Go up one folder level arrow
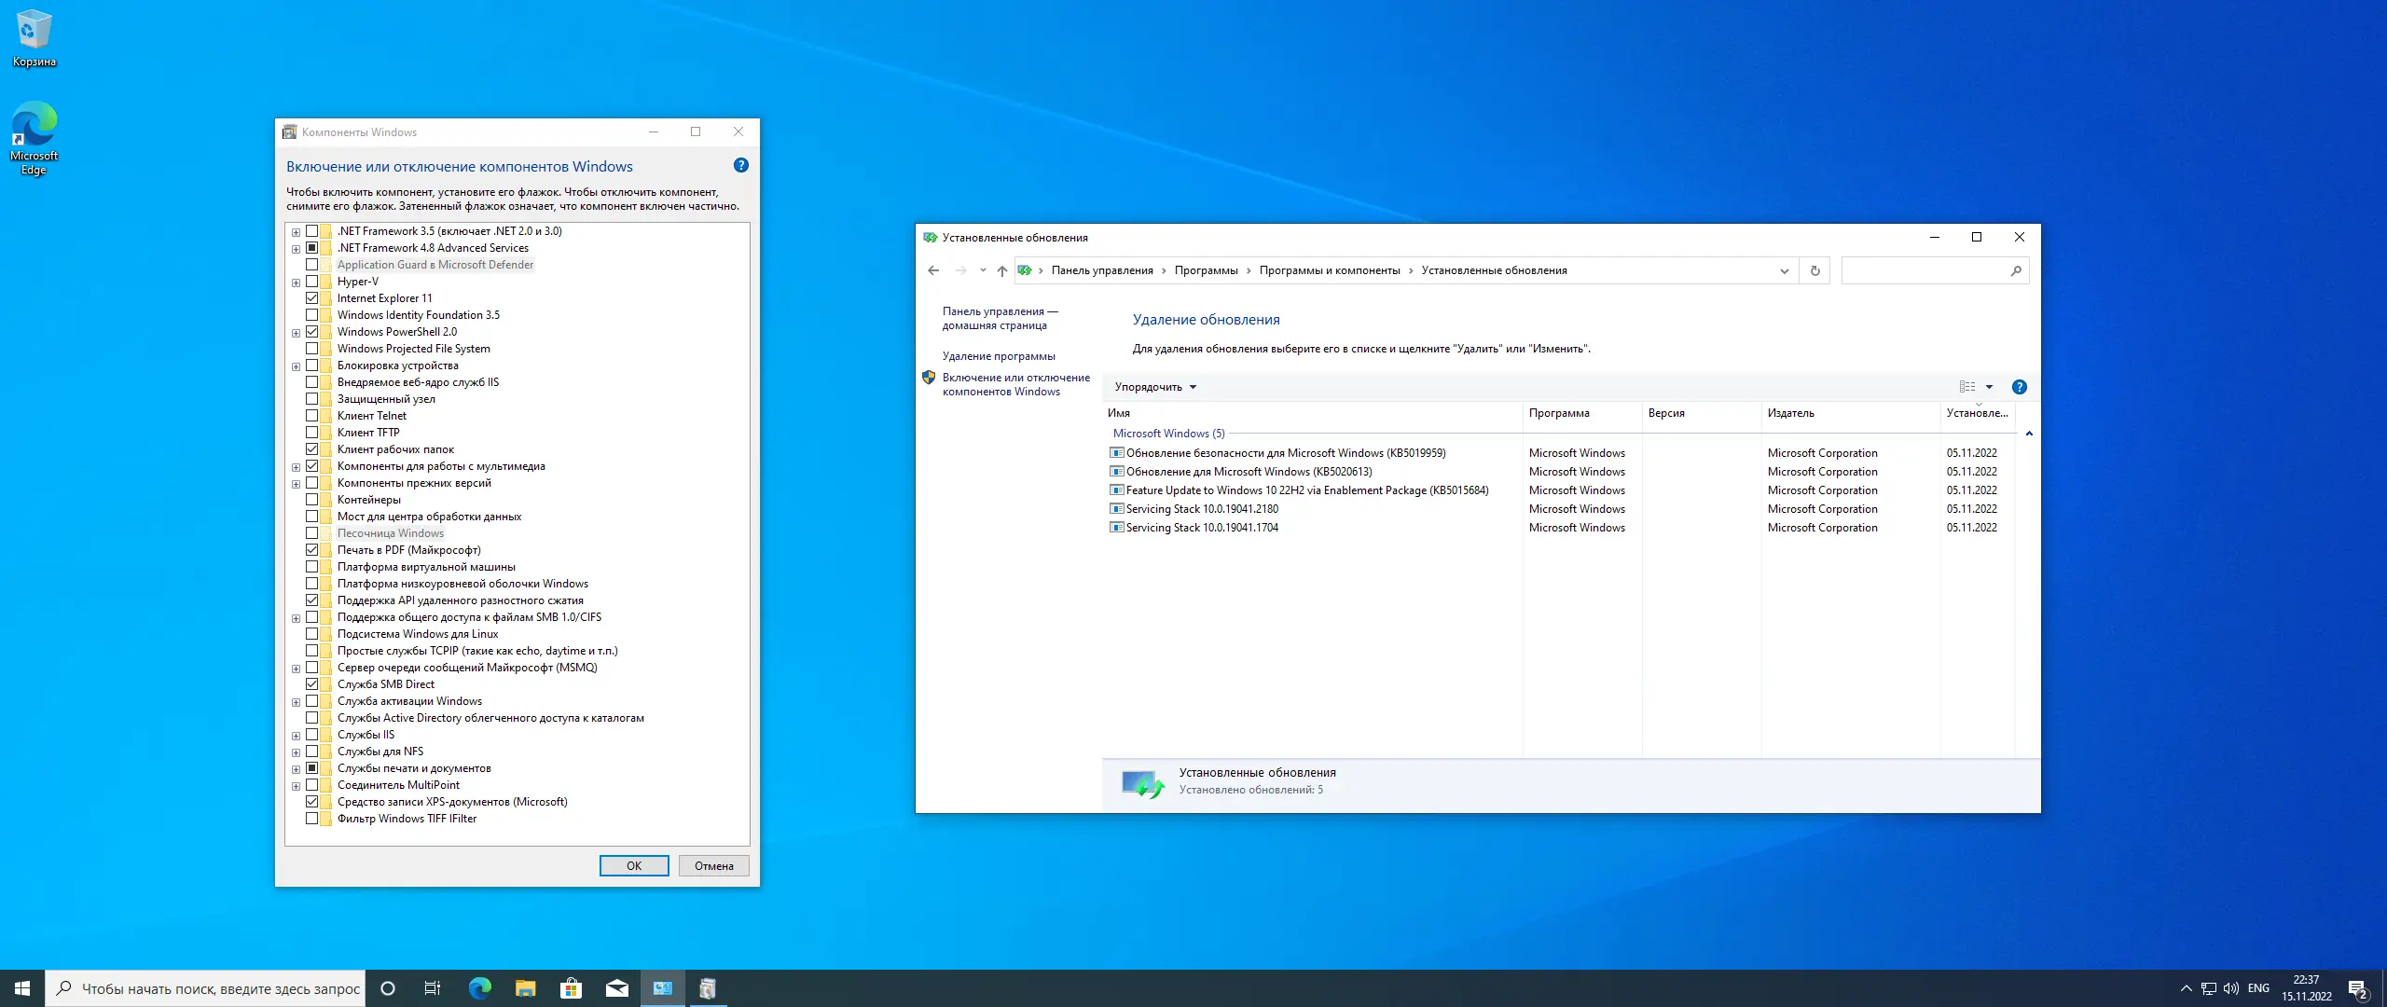The image size is (2387, 1007). pos(1001,271)
